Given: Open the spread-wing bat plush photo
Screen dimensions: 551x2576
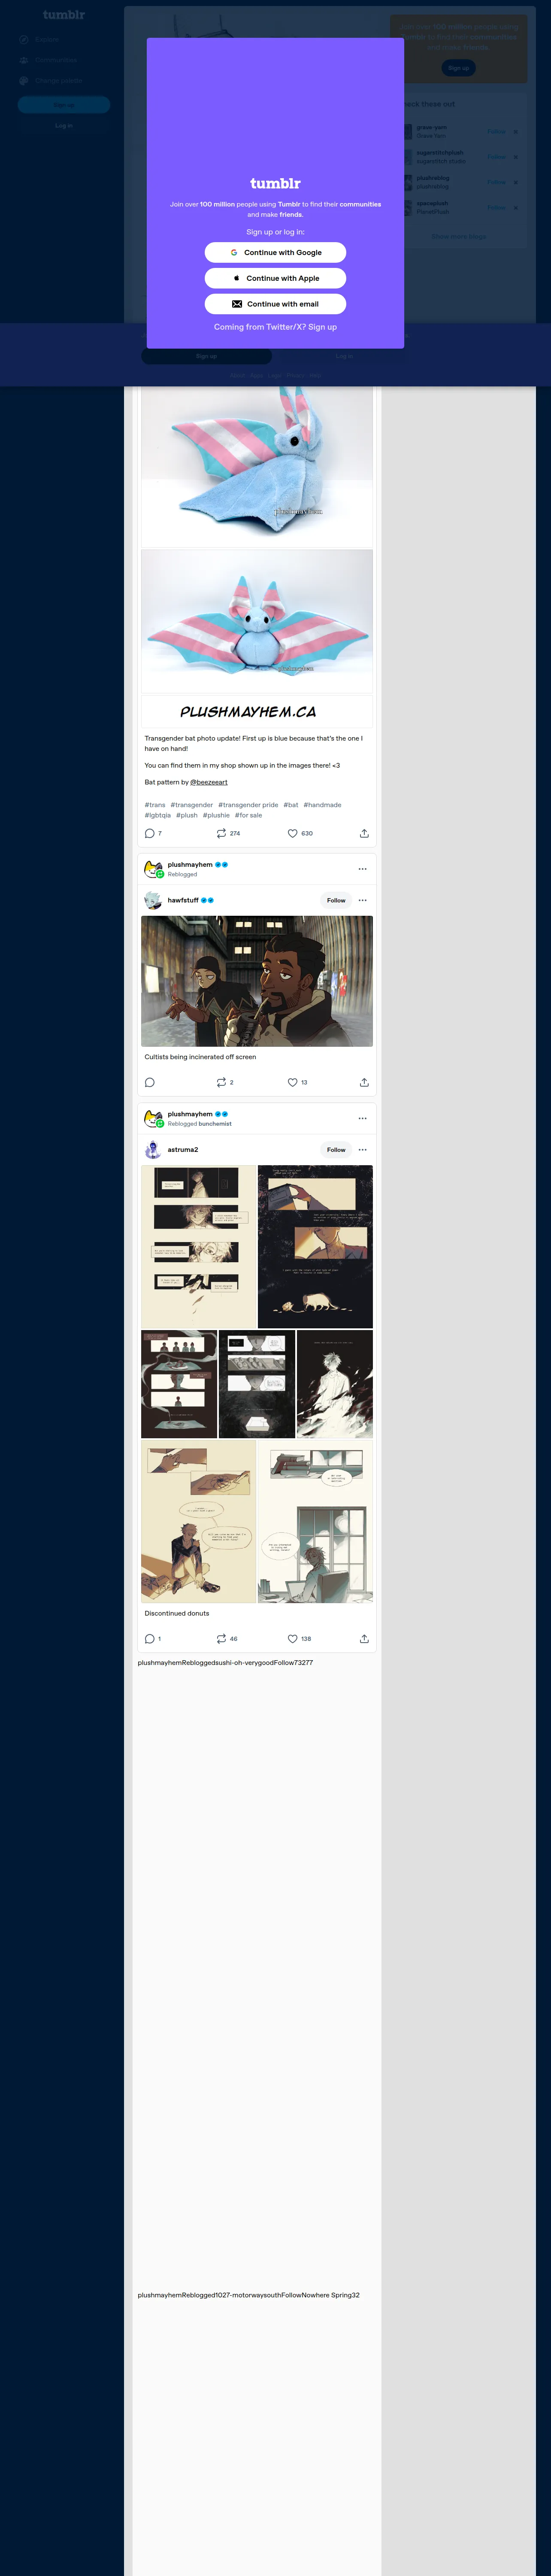Looking at the screenshot, I should [x=257, y=621].
